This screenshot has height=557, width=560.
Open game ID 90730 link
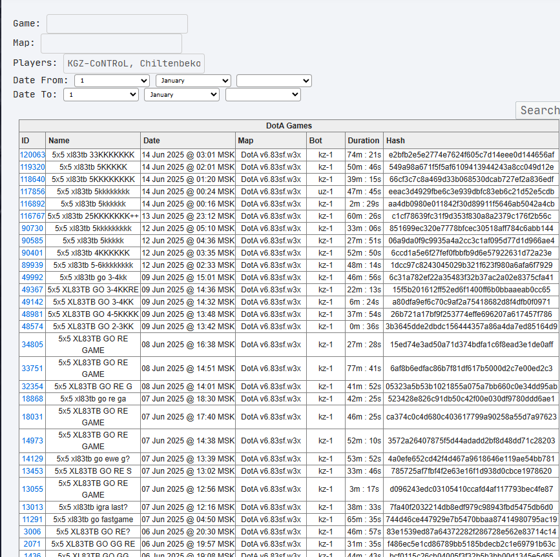pos(32,228)
